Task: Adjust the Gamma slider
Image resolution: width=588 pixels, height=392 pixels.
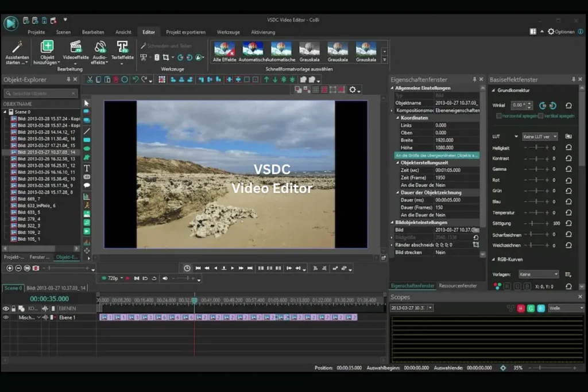Action: coord(536,169)
